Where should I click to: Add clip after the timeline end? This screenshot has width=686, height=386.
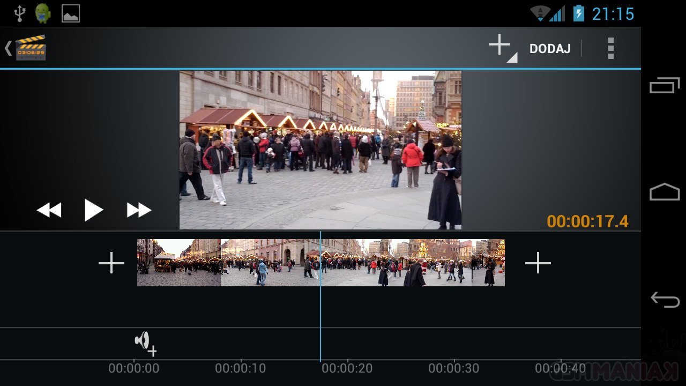click(538, 263)
